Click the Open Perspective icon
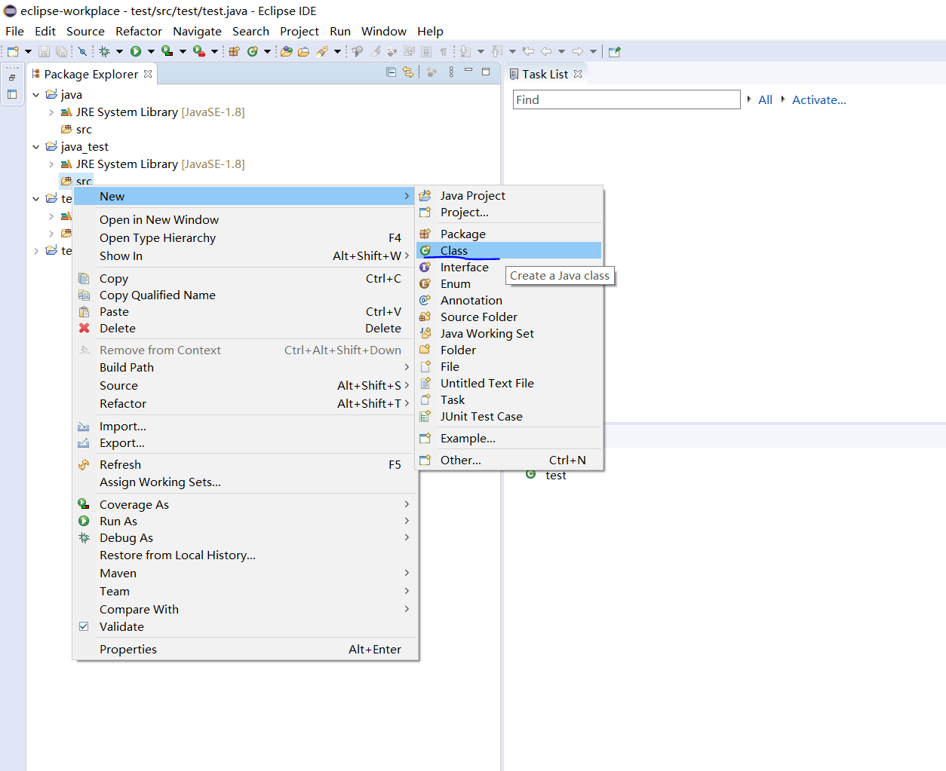This screenshot has width=946, height=771. pos(615,51)
